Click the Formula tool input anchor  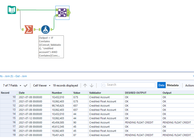40,29
